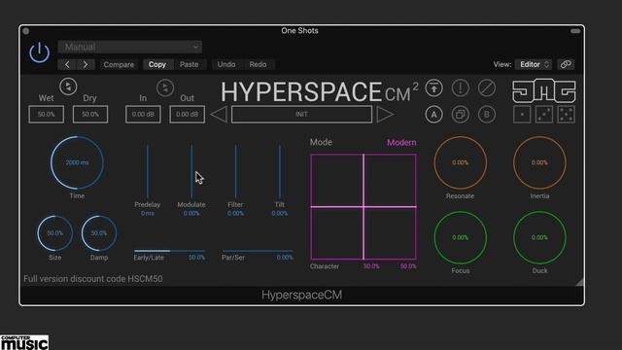622x350 pixels.
Task: Go to next preset with right chevron
Action: coord(86,64)
